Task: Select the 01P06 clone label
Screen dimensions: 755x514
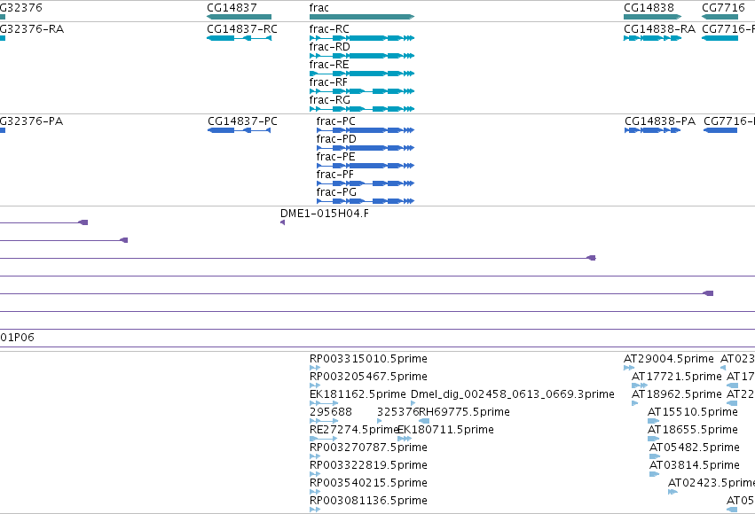Action: point(18,338)
